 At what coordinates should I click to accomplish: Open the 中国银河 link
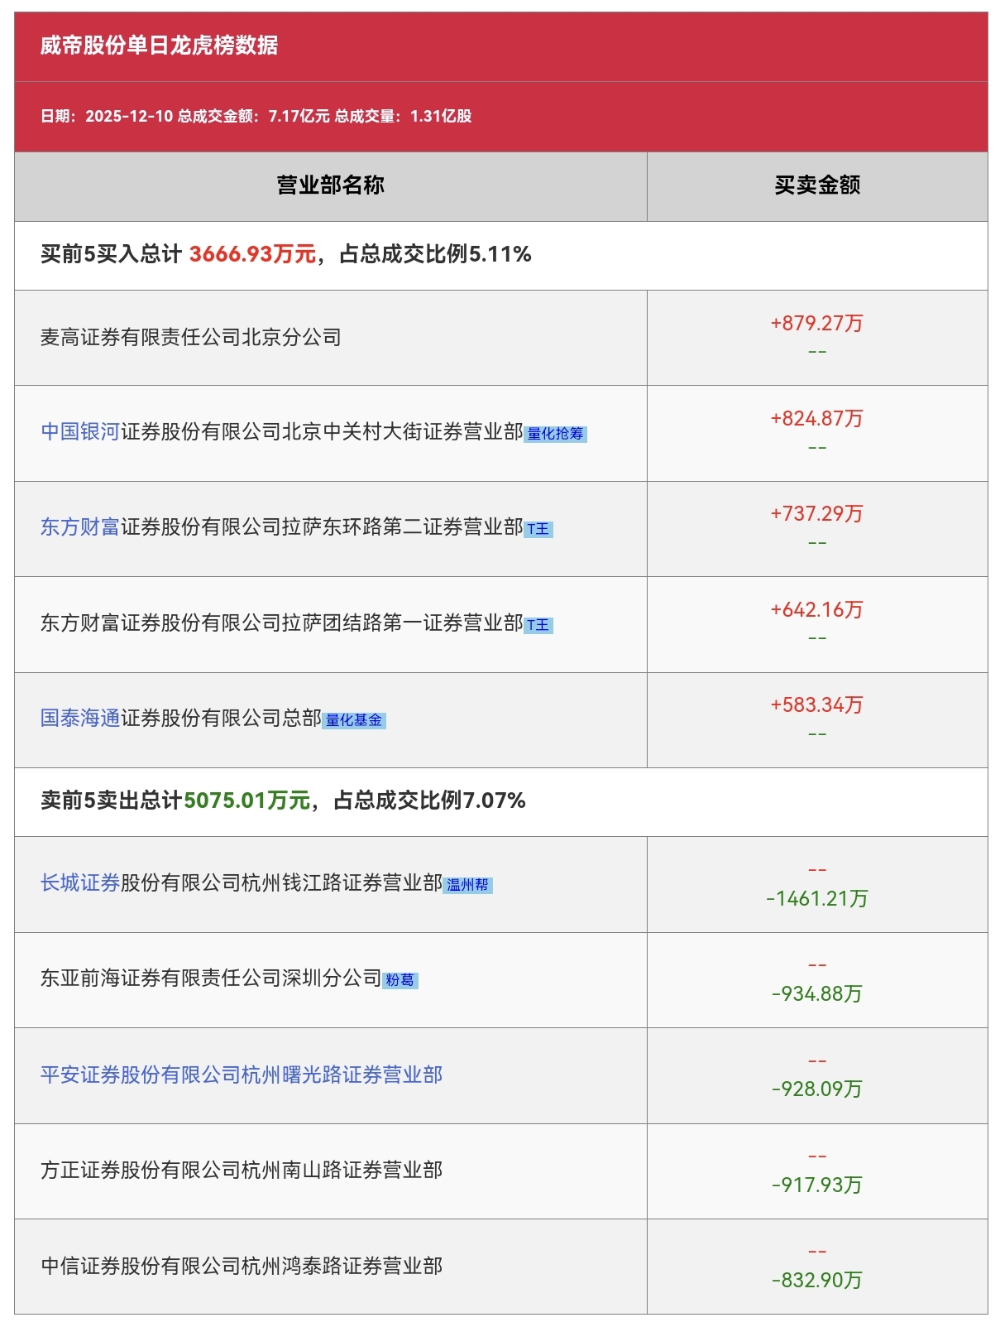coord(80,431)
